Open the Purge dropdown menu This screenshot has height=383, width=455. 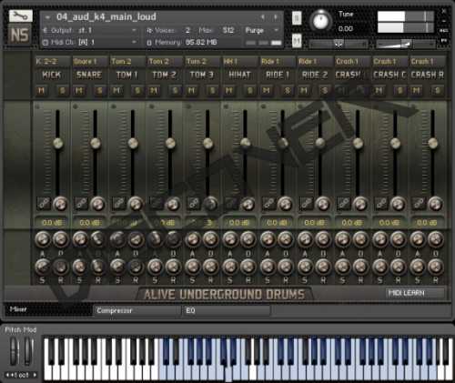pos(262,30)
